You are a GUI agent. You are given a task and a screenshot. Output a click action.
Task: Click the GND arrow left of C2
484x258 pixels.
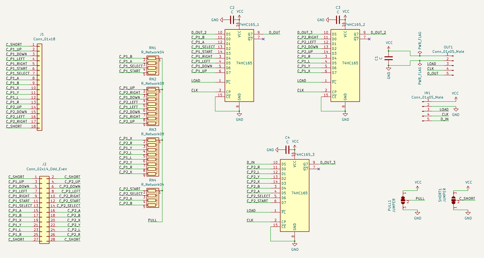click(x=221, y=20)
